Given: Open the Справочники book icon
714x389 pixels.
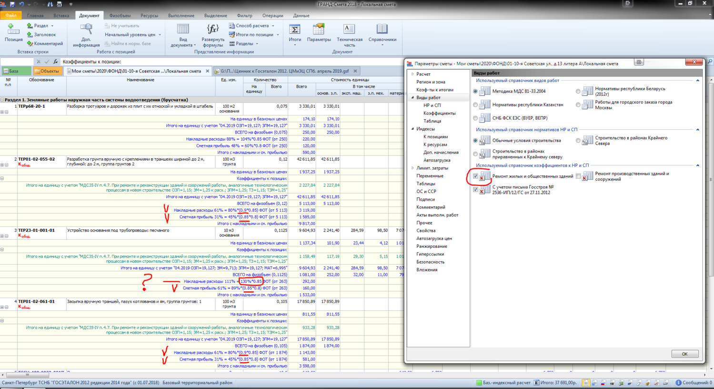Looking at the screenshot, I should click(x=382, y=30).
